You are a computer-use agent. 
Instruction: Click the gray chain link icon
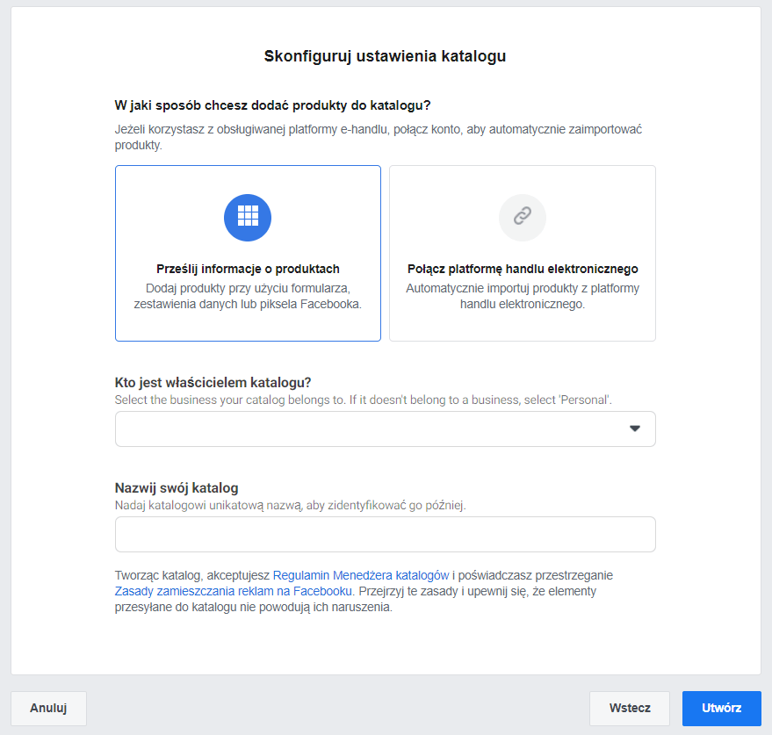[523, 217]
